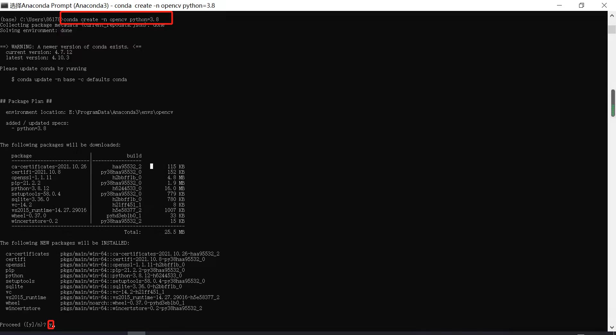
Task: Click the Anaconda Prompt title bar icon
Action: coord(4,5)
